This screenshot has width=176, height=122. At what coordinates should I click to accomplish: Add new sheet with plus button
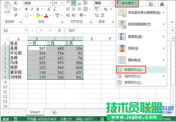tap(54, 113)
